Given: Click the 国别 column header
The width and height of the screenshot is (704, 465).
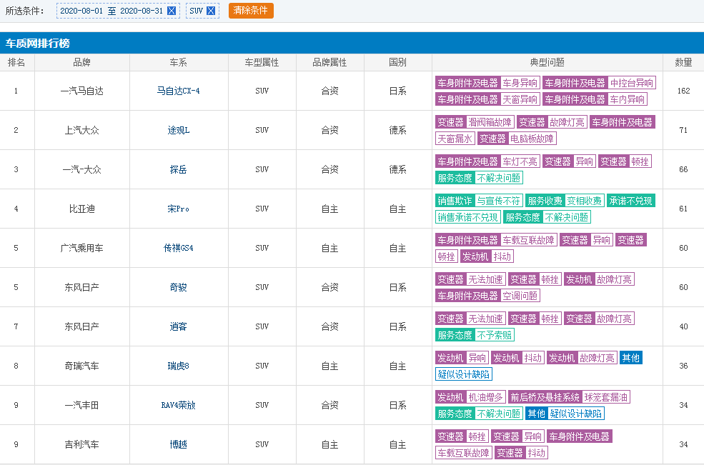Looking at the screenshot, I should (397, 62).
